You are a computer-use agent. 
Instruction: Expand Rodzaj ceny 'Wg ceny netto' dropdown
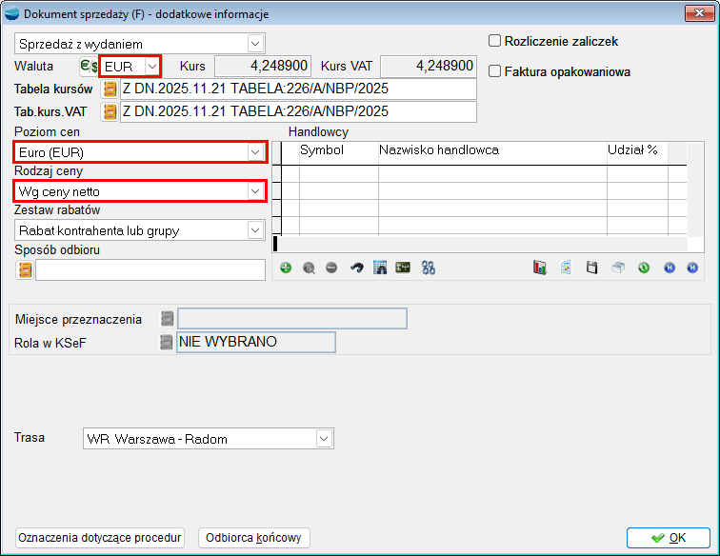tap(254, 191)
